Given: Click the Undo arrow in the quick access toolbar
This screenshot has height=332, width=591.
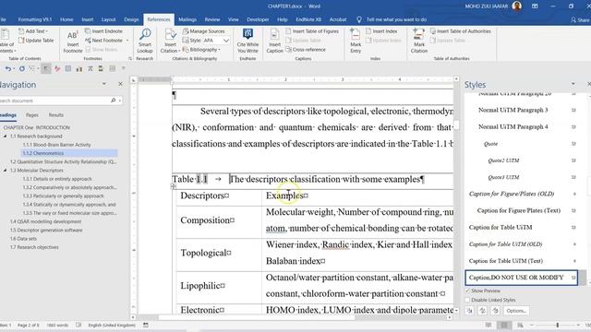Looking at the screenshot, I should click(x=7, y=68).
